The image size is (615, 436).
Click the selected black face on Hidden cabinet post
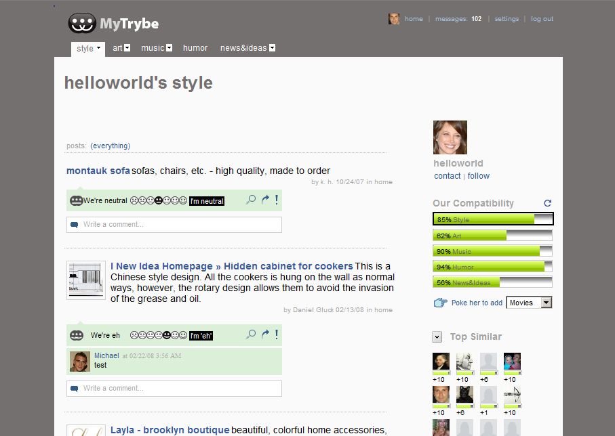[167, 335]
